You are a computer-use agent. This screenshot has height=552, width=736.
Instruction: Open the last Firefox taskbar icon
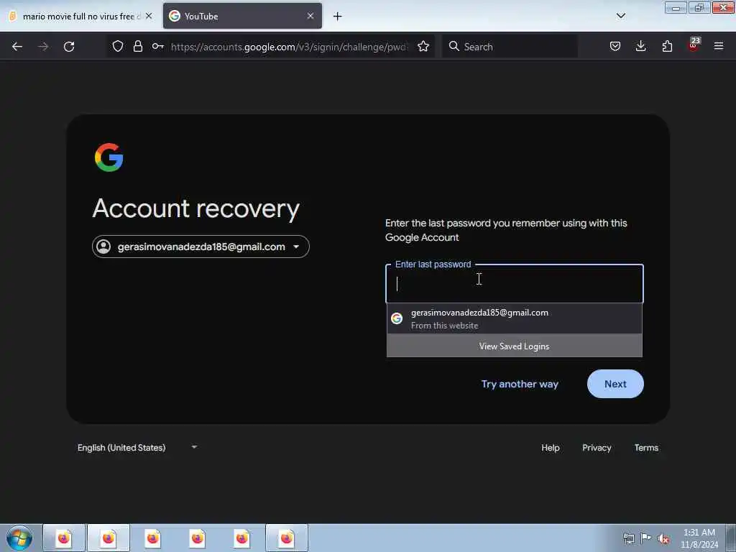point(287,538)
